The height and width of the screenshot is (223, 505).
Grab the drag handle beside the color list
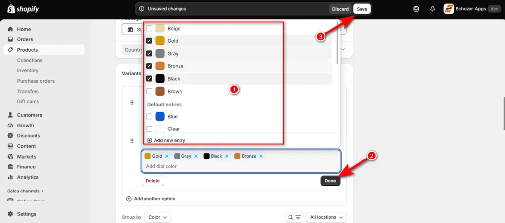[x=132, y=141]
